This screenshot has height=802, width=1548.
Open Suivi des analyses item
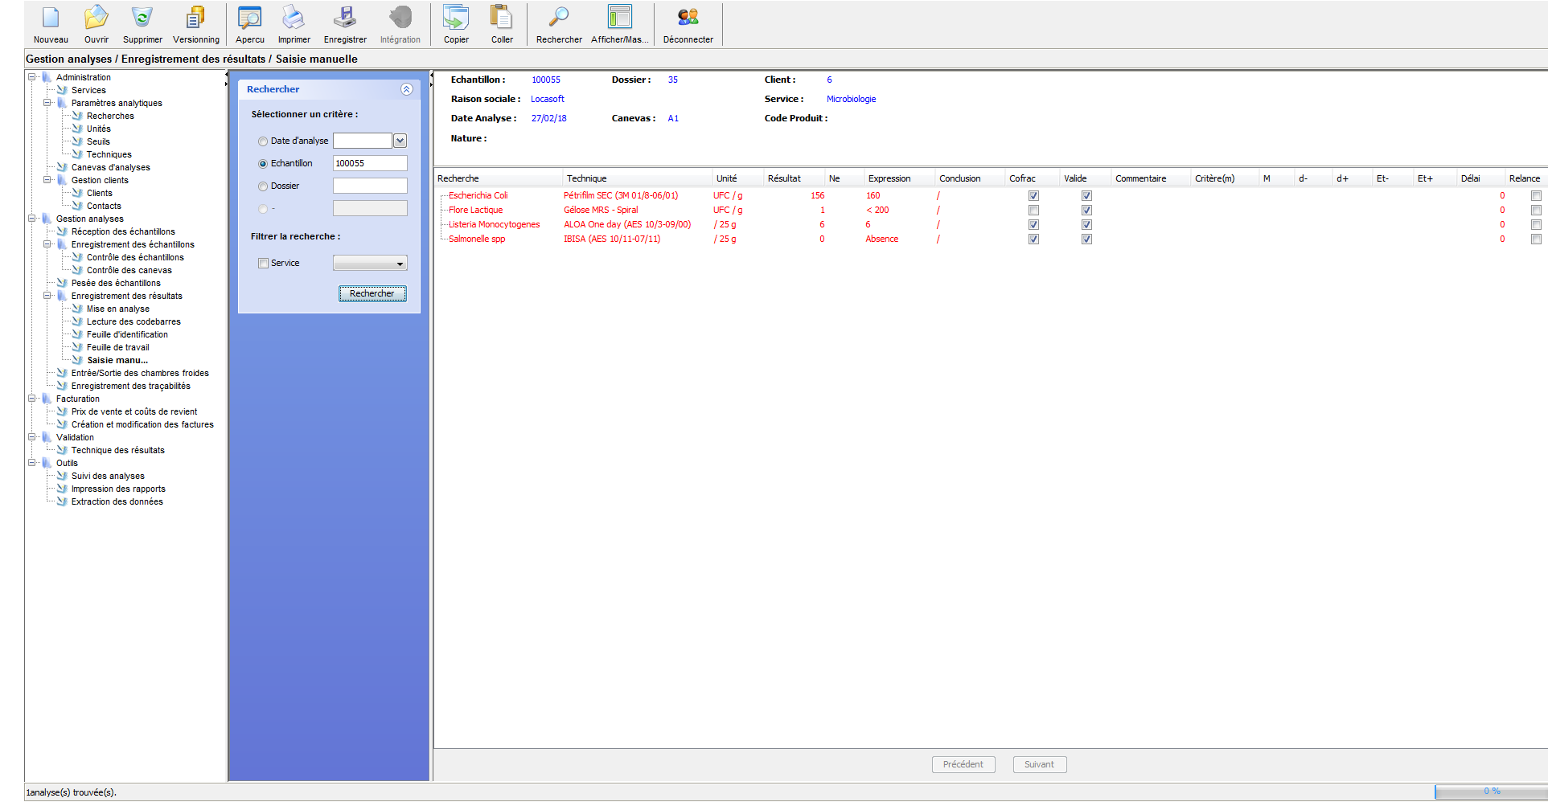108,476
